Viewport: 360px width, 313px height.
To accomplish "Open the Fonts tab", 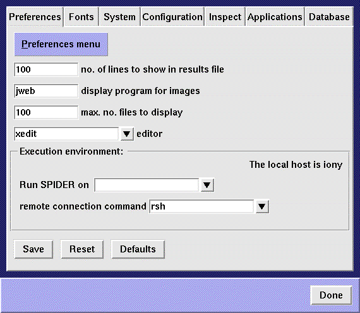I will pyautogui.click(x=81, y=17).
